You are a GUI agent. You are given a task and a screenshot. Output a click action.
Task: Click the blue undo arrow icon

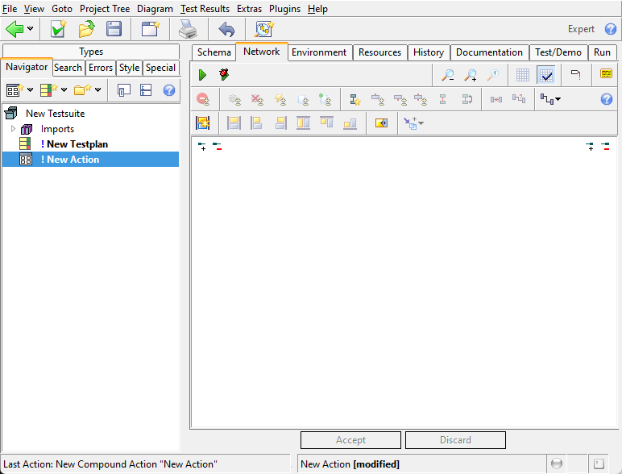pos(226,29)
